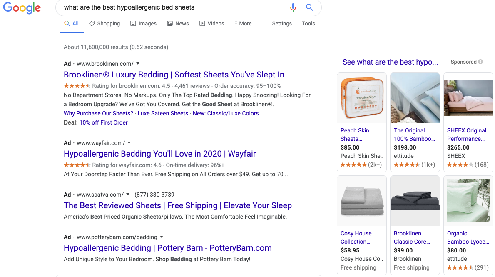Open the Hypoallergenic Bedding Wayfair ad link
The width and height of the screenshot is (495, 277).
click(x=159, y=154)
